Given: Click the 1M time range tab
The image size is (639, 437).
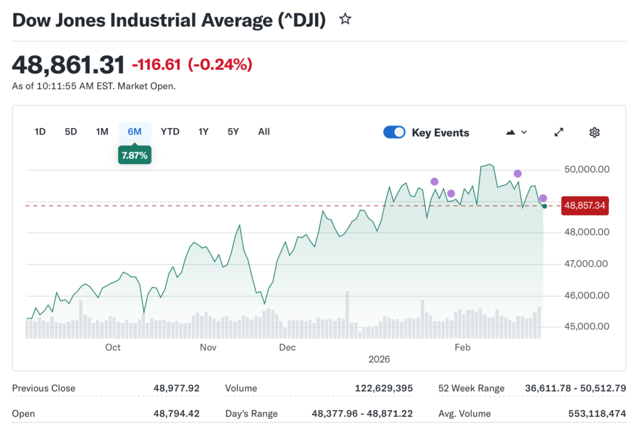Looking at the screenshot, I should (x=102, y=132).
